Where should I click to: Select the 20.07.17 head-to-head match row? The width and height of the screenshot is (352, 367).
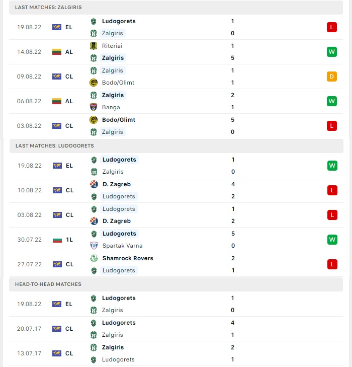(x=176, y=329)
